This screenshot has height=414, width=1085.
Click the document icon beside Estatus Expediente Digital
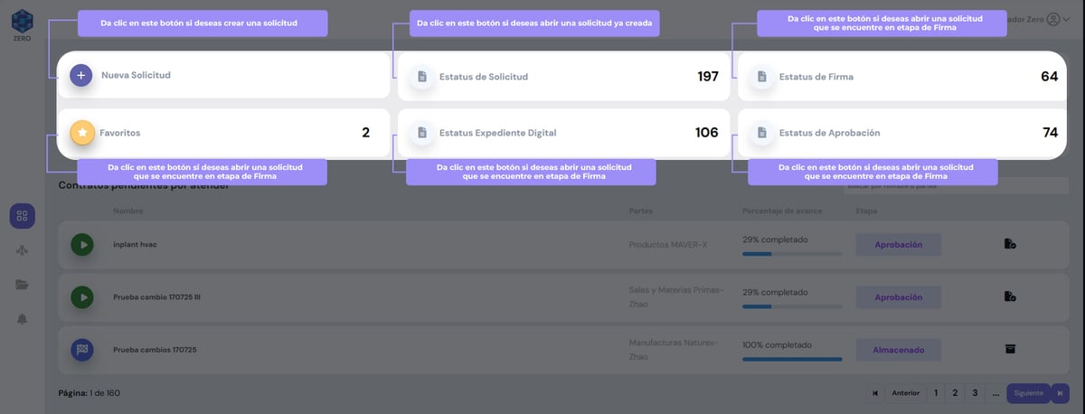(x=421, y=133)
